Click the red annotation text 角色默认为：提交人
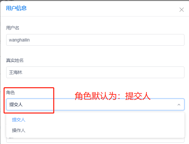The width and height of the screenshot is (189, 144). [x=112, y=96]
